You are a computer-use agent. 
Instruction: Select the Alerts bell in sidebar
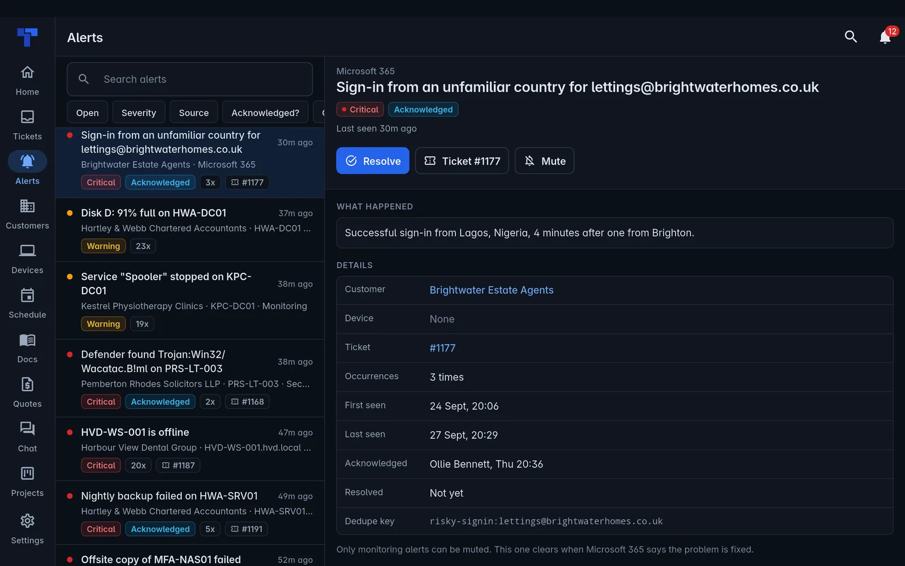(27, 169)
